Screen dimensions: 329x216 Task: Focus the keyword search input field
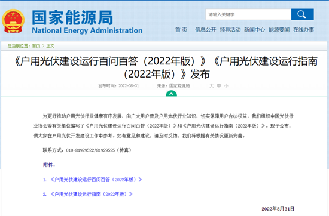[248, 14]
